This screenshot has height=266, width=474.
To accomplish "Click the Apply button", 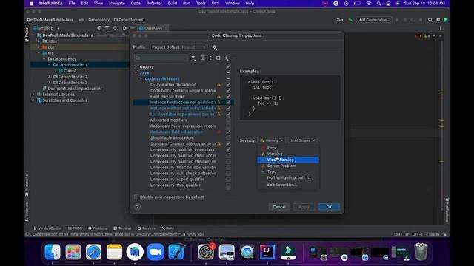I will click(304, 207).
